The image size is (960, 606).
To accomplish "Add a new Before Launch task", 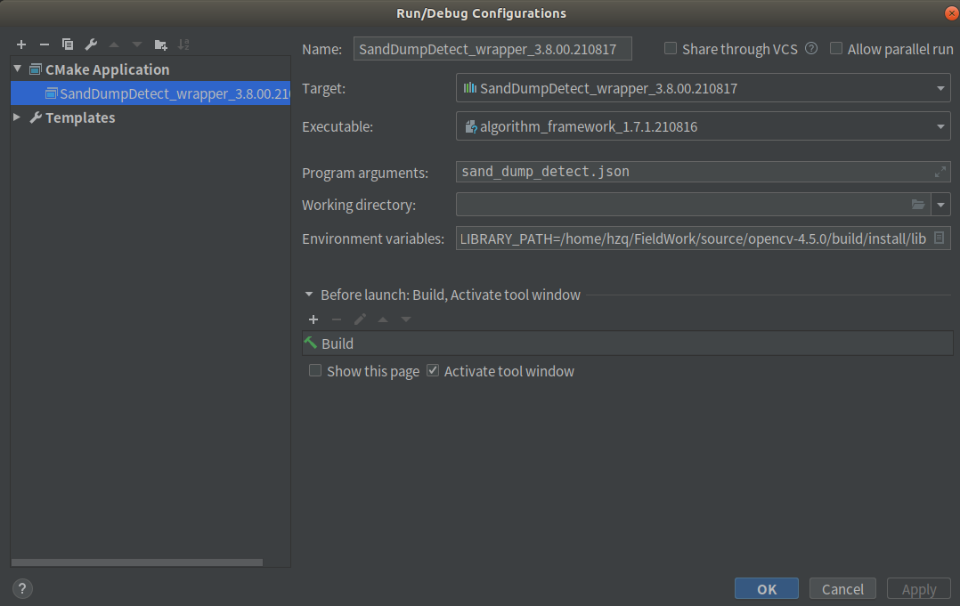I will [313, 319].
